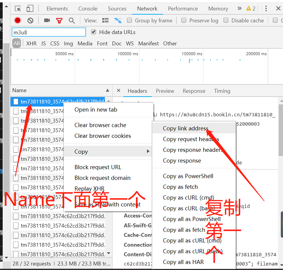Close the request details pane

(119, 90)
